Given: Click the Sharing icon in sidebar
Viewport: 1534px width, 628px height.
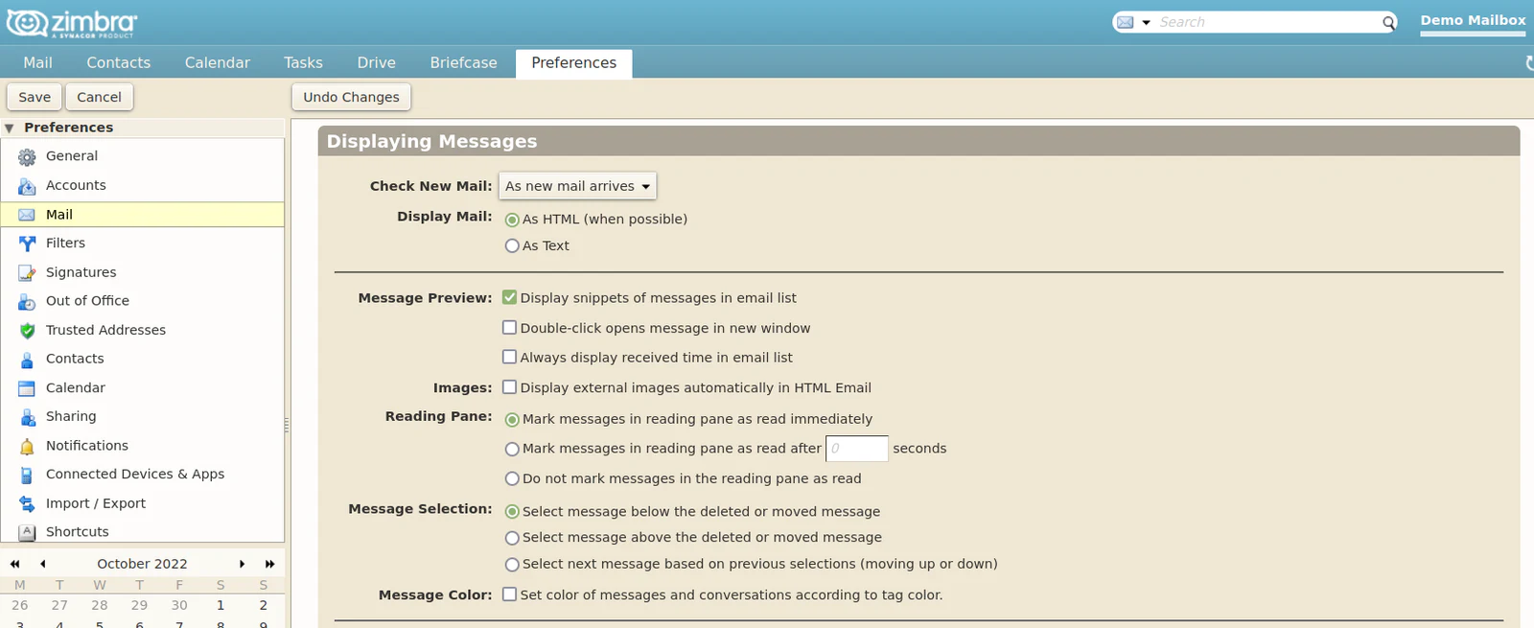Looking at the screenshot, I should (x=27, y=417).
